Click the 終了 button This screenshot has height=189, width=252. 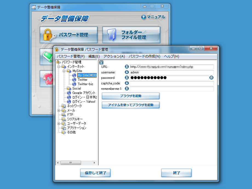tap(176, 173)
